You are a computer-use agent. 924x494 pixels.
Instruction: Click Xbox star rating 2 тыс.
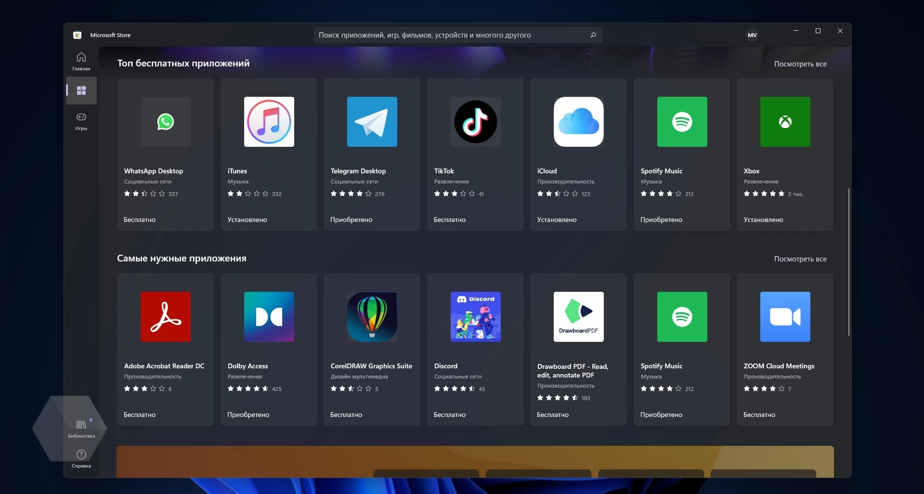pos(774,194)
